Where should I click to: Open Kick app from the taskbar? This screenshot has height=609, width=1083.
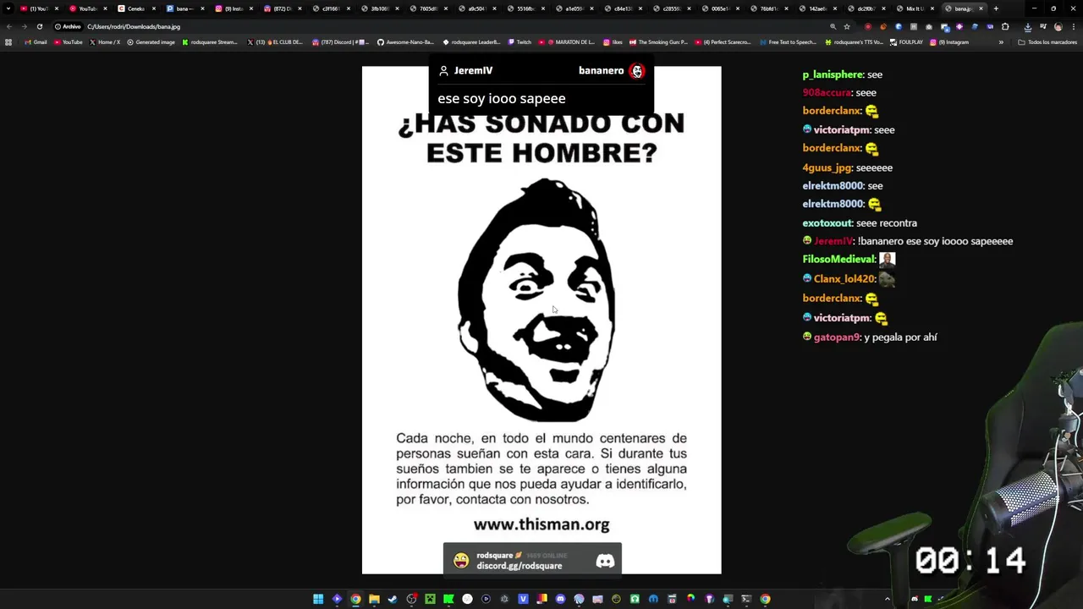point(448,599)
